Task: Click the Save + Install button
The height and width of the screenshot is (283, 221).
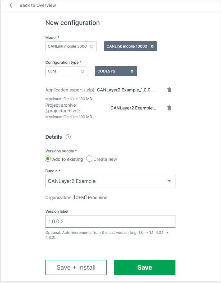Action: coord(76,267)
